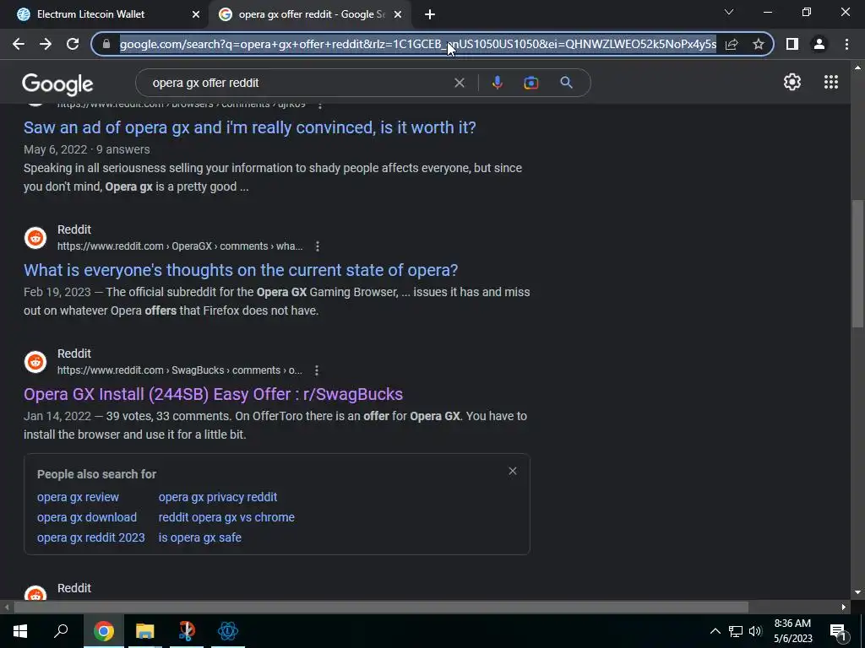Open options for the SwagBucks result
Viewport: 865px width, 648px height.
(x=317, y=370)
